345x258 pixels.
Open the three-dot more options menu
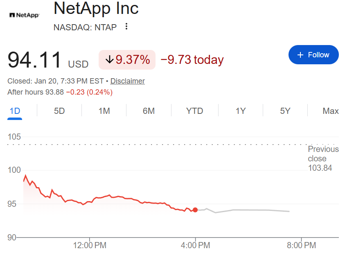coord(126,27)
